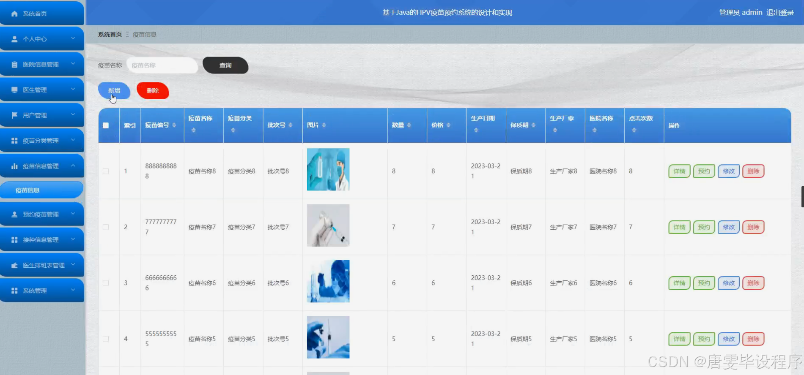Click the person icon beside 个人中心
This screenshot has width=804, height=375.
point(14,39)
